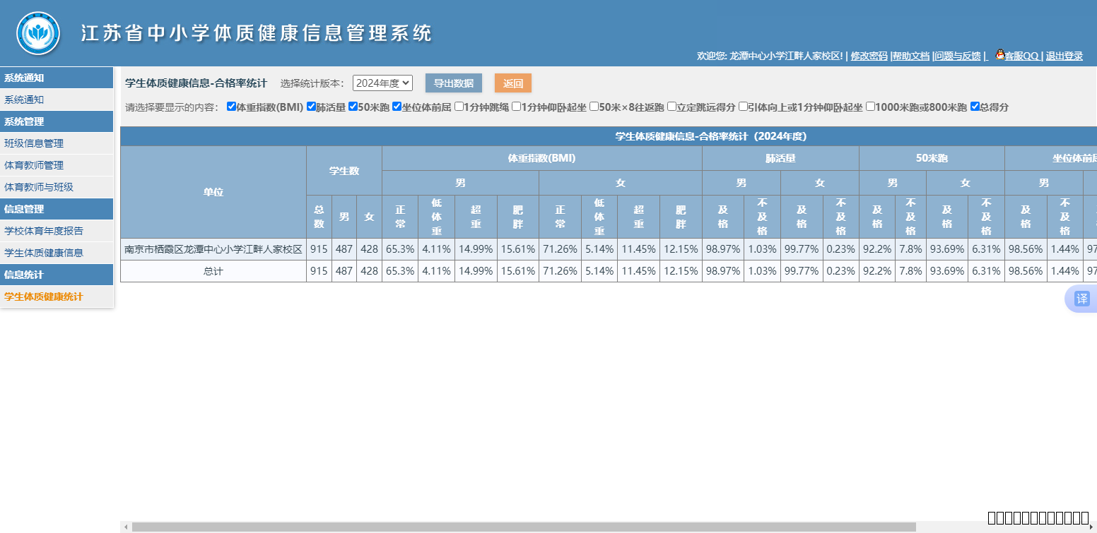
Task: Click the 98.97% cell in school row
Action: point(723,249)
